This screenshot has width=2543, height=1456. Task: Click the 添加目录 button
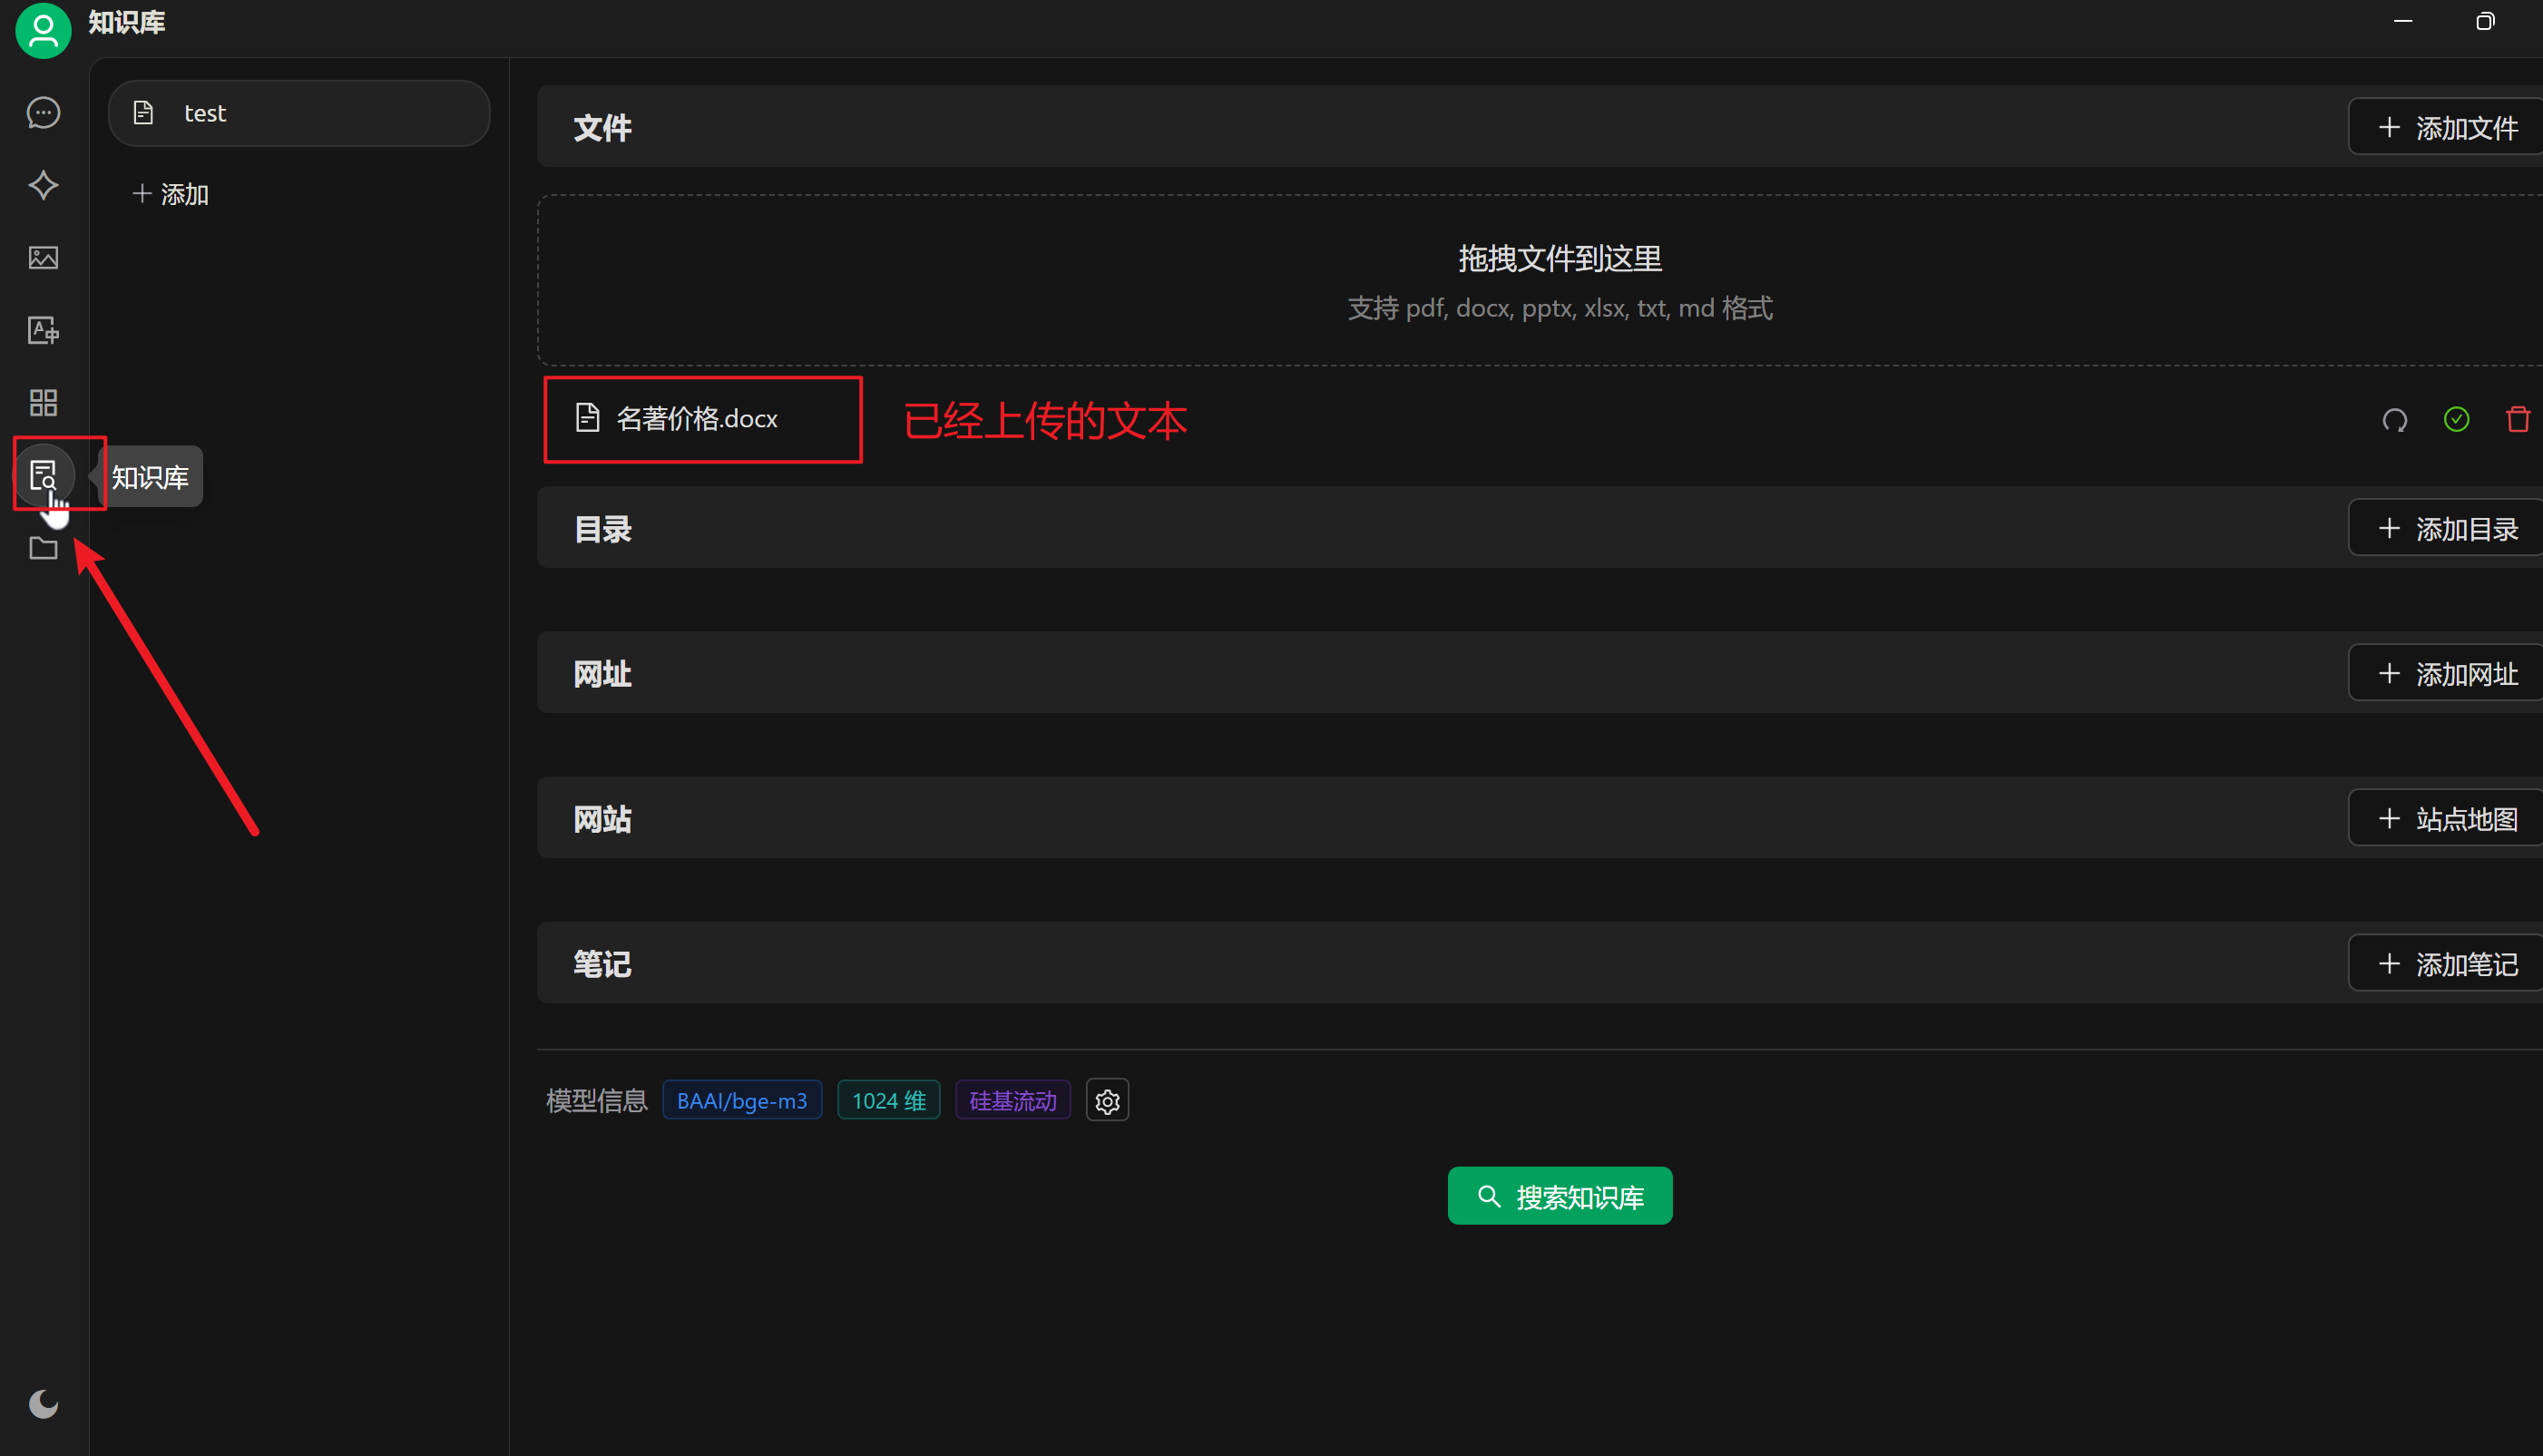coord(2446,528)
